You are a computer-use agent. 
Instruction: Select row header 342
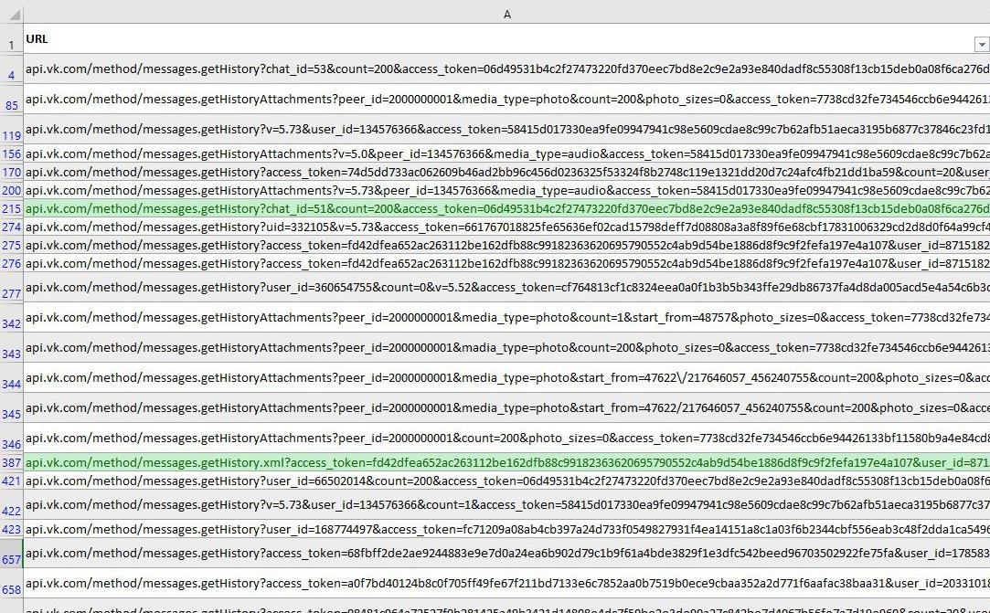pos(11,318)
